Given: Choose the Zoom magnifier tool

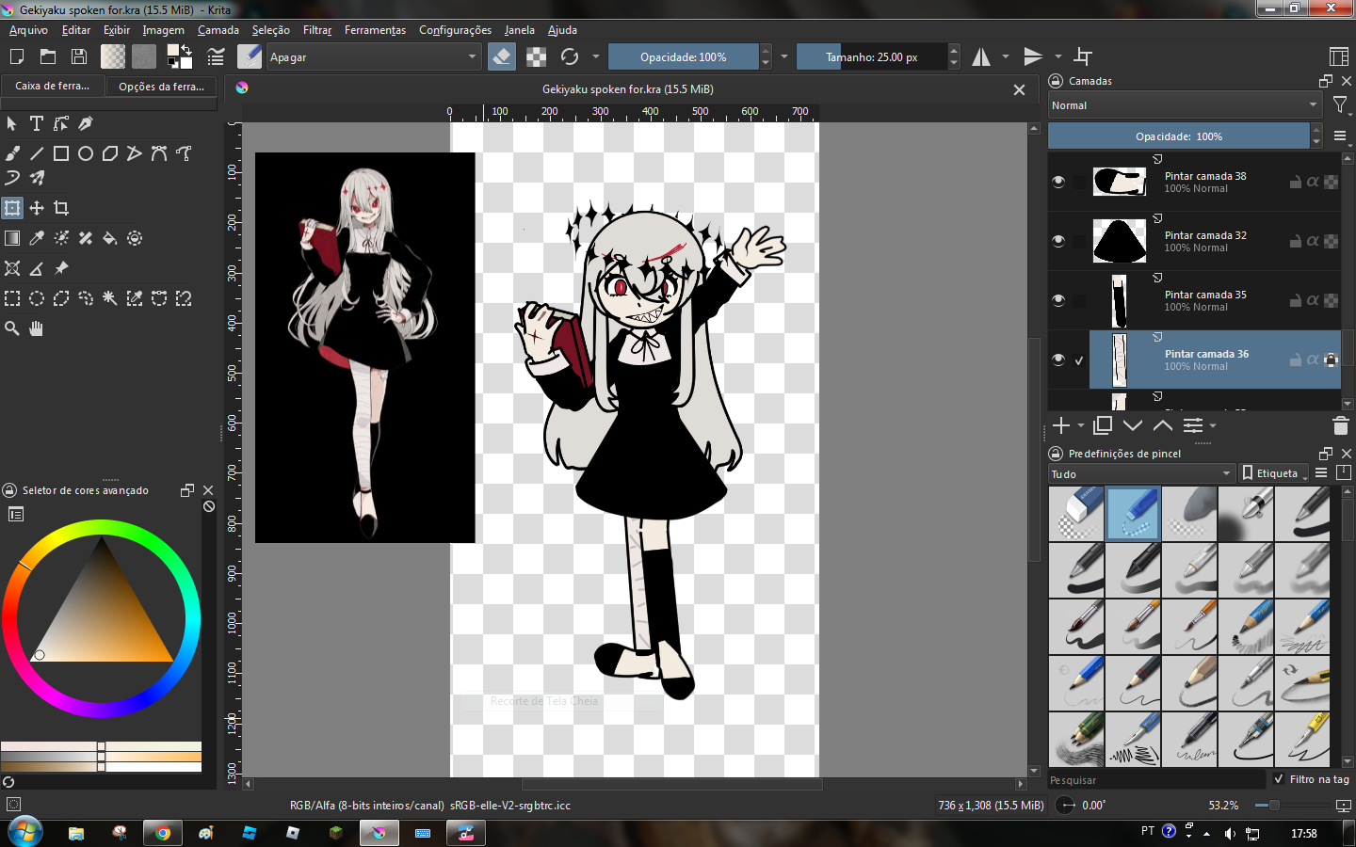Looking at the screenshot, I should 12,328.
